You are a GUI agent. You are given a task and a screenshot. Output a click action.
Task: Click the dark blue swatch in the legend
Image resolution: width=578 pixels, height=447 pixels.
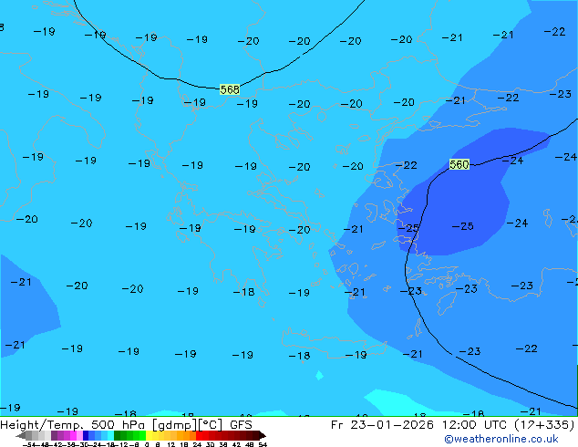pyautogui.click(x=86, y=435)
